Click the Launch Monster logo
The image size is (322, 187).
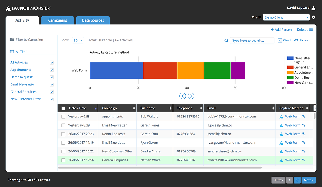click(x=28, y=8)
